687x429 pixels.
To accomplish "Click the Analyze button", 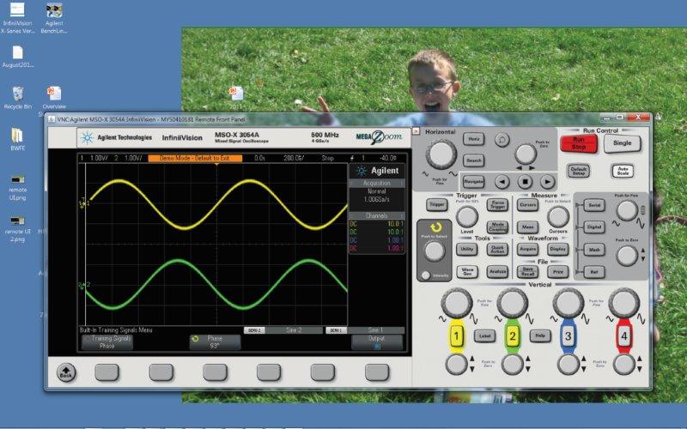I will (x=498, y=272).
